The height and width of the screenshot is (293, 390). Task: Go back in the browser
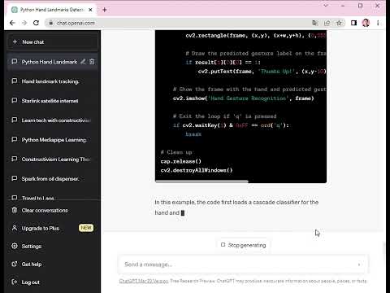pos(12,23)
